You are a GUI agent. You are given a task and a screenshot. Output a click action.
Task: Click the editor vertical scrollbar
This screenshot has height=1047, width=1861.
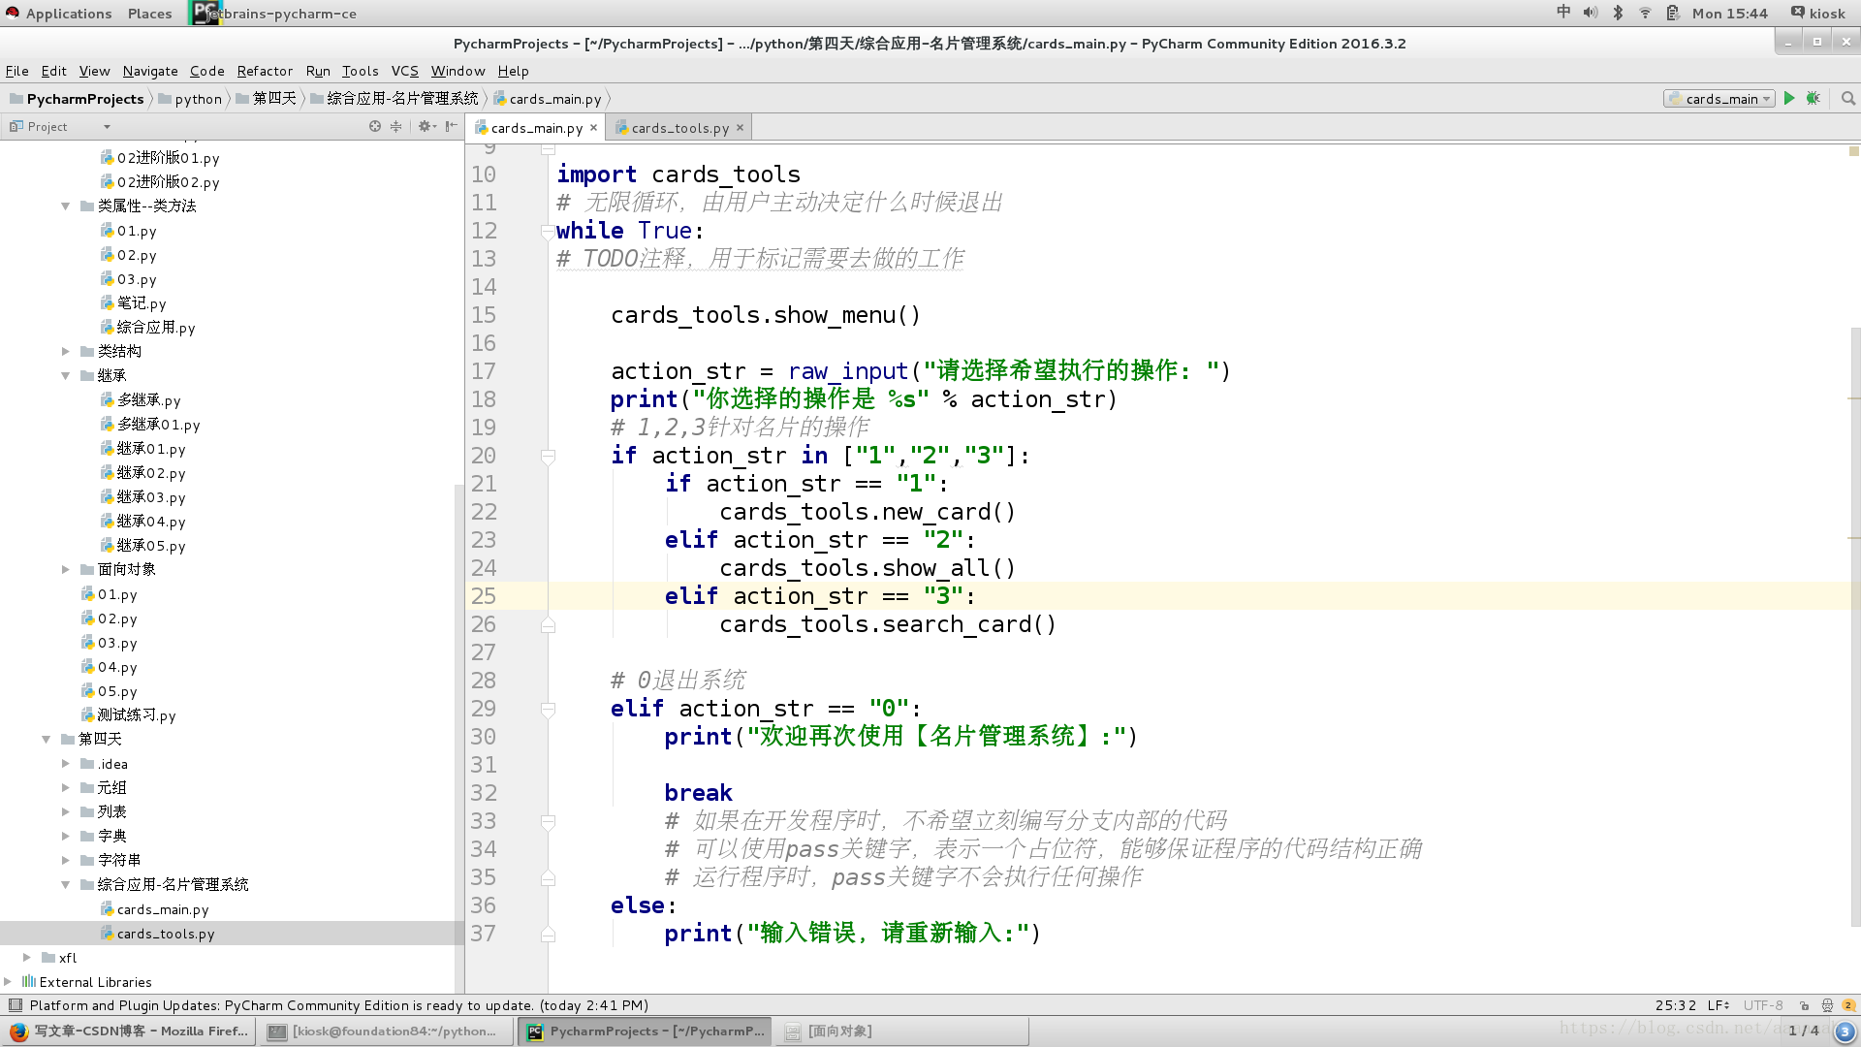click(x=1855, y=628)
